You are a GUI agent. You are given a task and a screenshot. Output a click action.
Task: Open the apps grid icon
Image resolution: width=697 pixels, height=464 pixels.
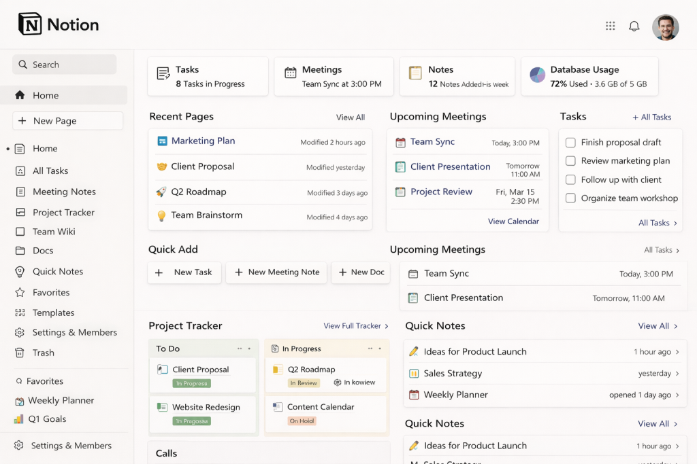611,26
